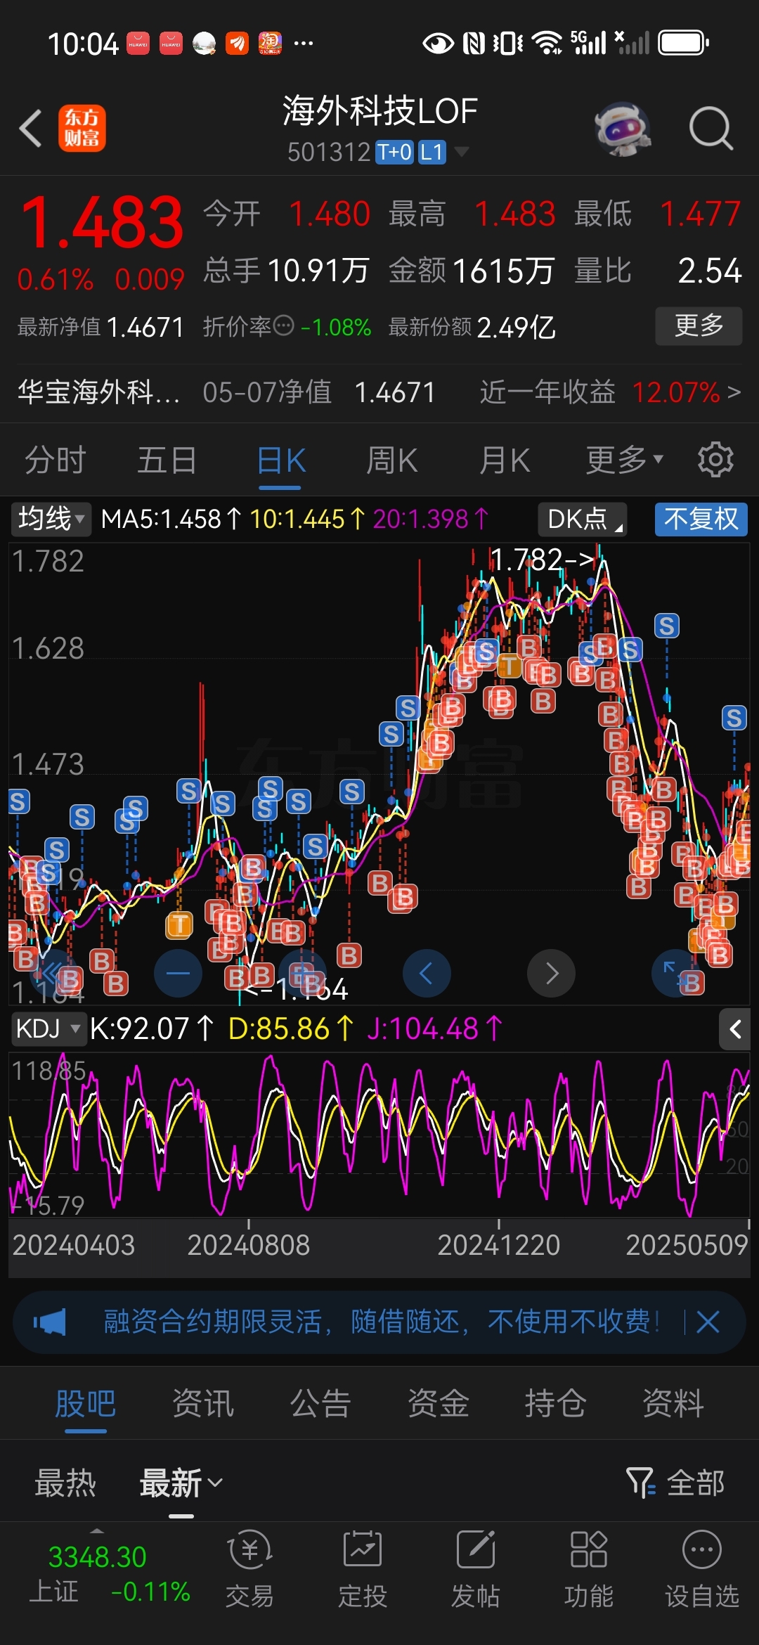Open the DK点 selector

(583, 519)
